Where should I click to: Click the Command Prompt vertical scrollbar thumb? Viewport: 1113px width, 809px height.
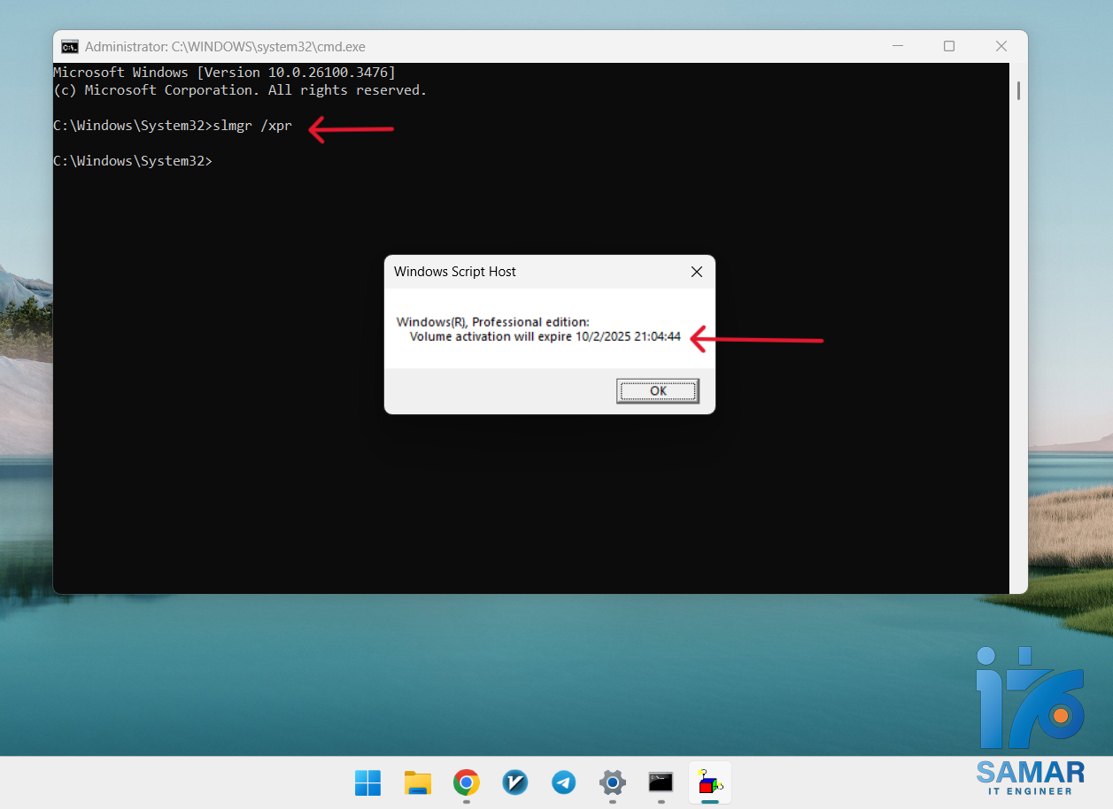(x=1018, y=90)
